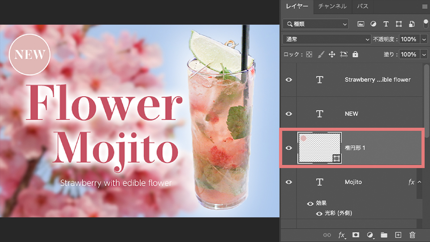Screen dimensions: 430x242
Task: Add a layer mask button
Action: click(x=356, y=235)
